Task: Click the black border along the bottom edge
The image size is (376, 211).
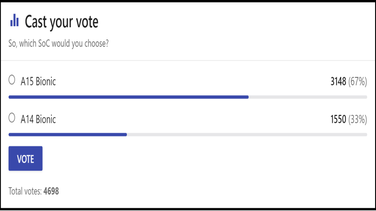Action: pos(188,209)
